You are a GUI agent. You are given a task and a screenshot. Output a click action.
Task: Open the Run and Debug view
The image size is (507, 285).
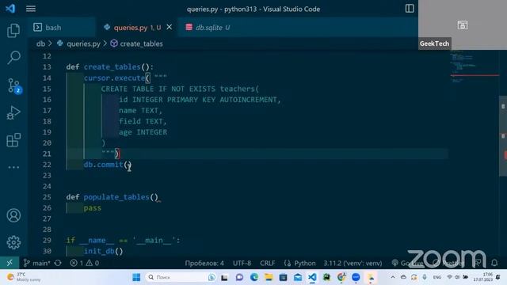(x=13, y=112)
